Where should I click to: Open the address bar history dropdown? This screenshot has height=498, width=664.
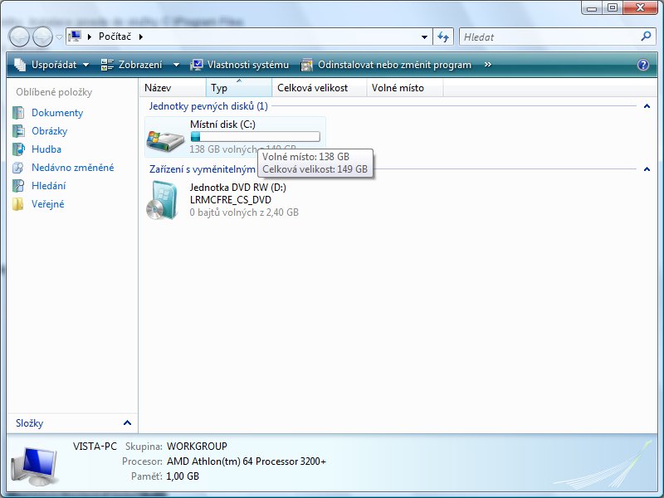coord(424,37)
